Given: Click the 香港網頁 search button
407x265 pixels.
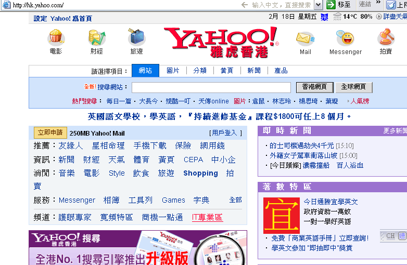Looking at the screenshot, I should [x=314, y=87].
